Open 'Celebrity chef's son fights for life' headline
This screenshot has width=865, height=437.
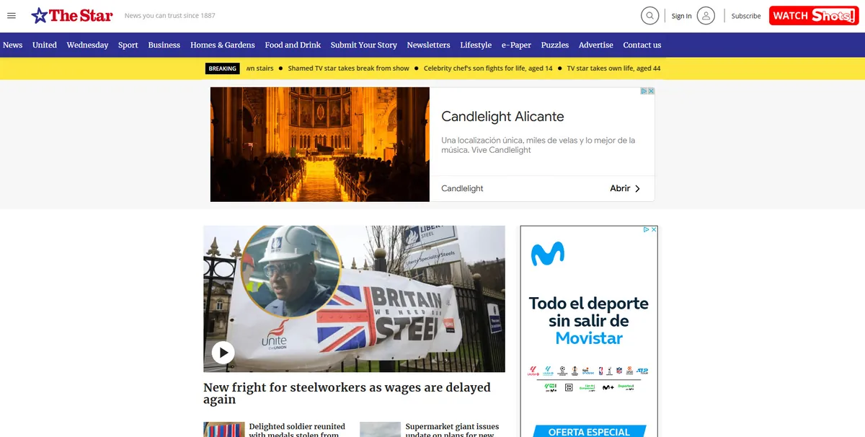coord(488,69)
